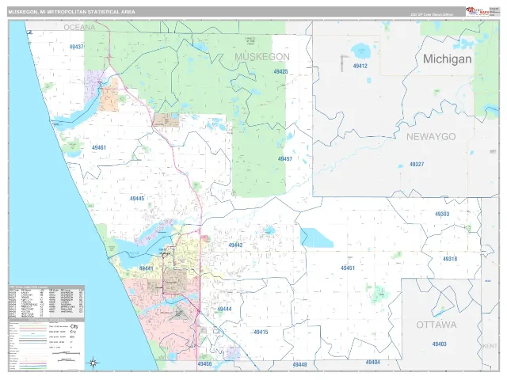Select ZIP code label 49412
Viewport: 507px width, 380px height.
[x=360, y=66]
